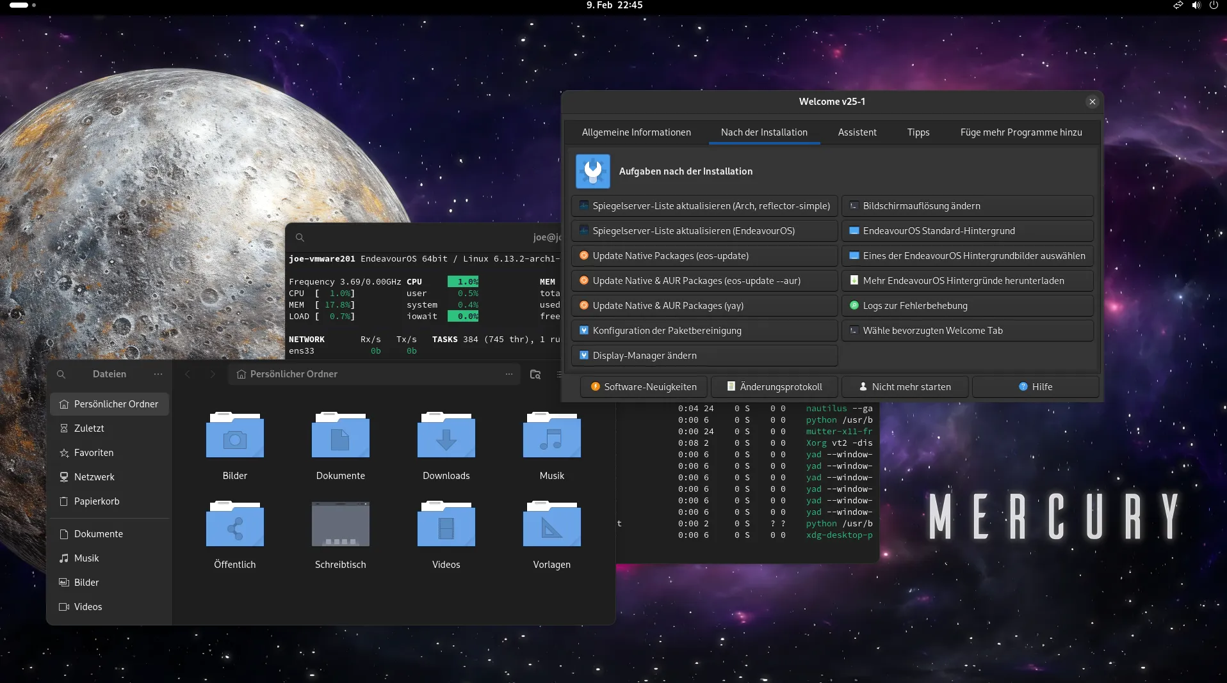The height and width of the screenshot is (683, 1227).
Task: Open the Downloads folder icon
Action: pyautogui.click(x=446, y=435)
